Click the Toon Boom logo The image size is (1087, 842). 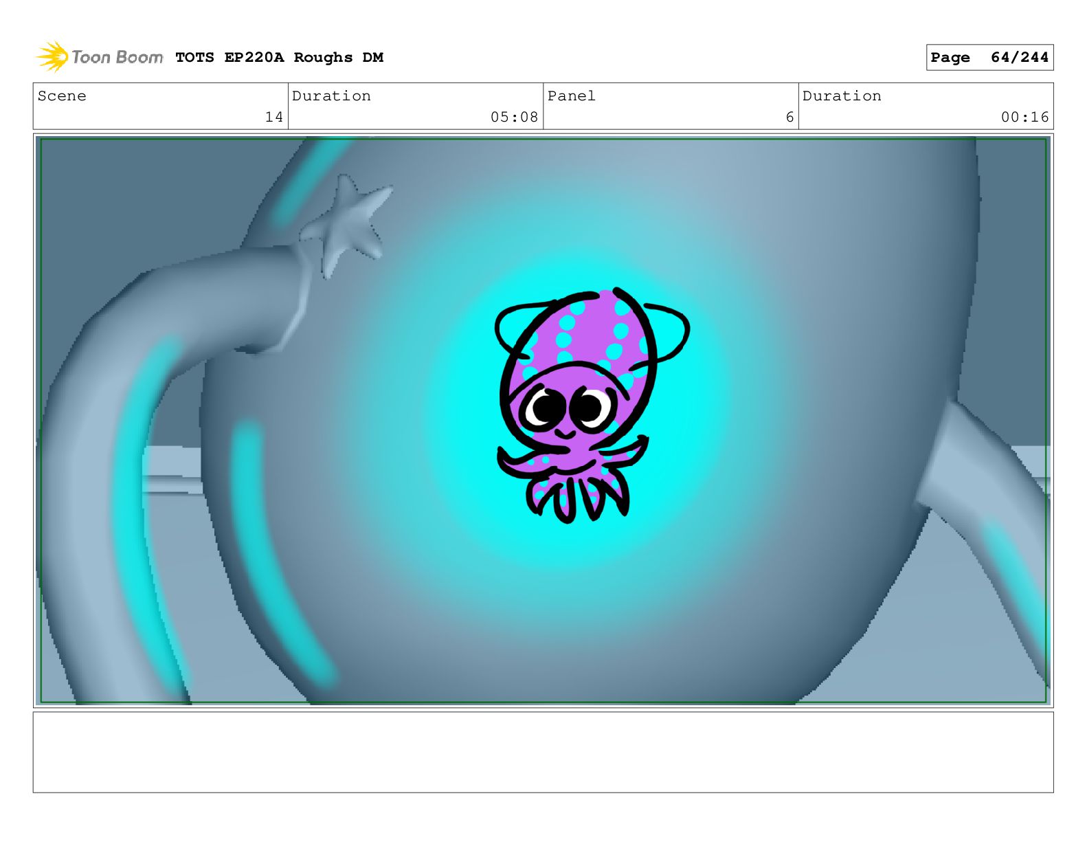click(100, 57)
